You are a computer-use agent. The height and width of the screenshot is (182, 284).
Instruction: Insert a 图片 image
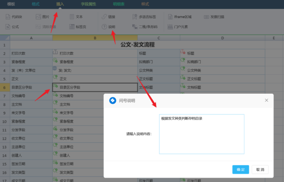click(x=43, y=17)
